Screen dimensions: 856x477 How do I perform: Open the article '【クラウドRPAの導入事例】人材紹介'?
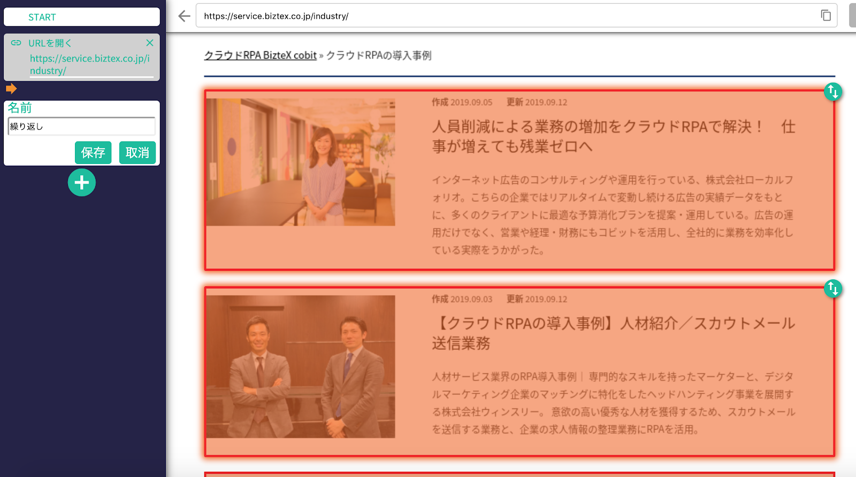[x=614, y=333]
